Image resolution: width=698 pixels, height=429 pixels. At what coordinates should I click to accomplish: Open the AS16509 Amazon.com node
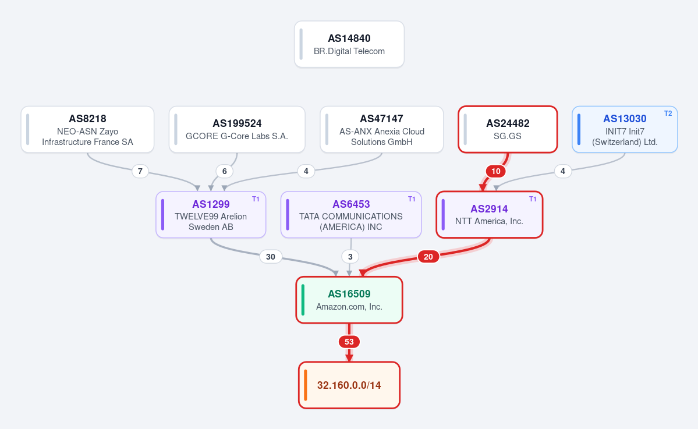pyautogui.click(x=349, y=300)
